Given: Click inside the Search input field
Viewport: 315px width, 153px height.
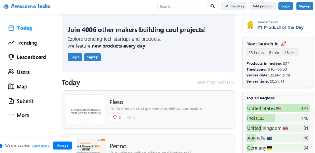Looking at the screenshot, I should 182,6.
